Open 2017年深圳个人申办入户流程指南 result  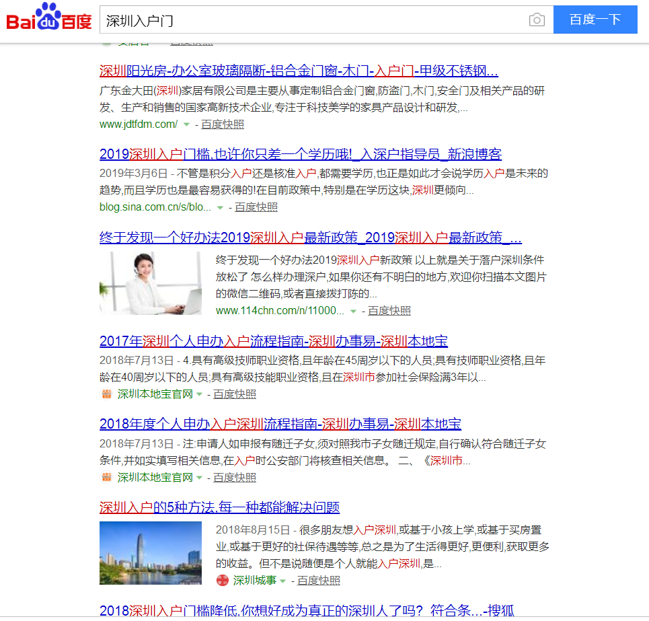tap(274, 341)
